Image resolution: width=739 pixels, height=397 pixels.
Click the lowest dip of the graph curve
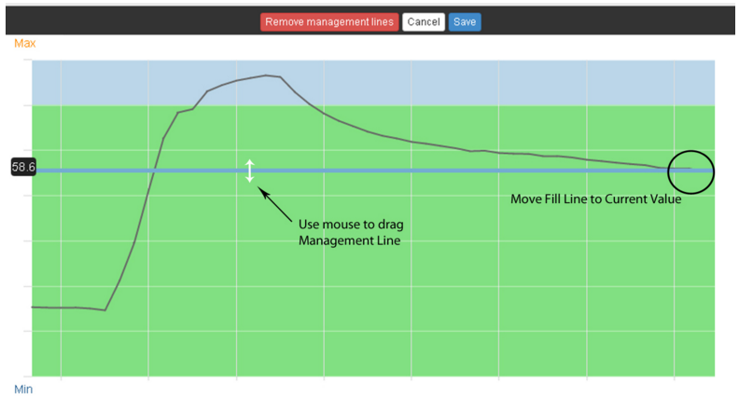[105, 310]
